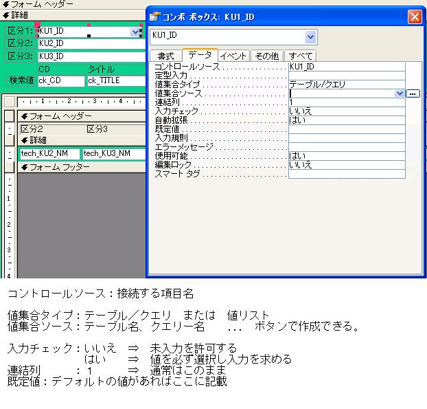Open the KU1_ID combo box arrow on form
This screenshot has width=427, height=409.
(x=135, y=32)
